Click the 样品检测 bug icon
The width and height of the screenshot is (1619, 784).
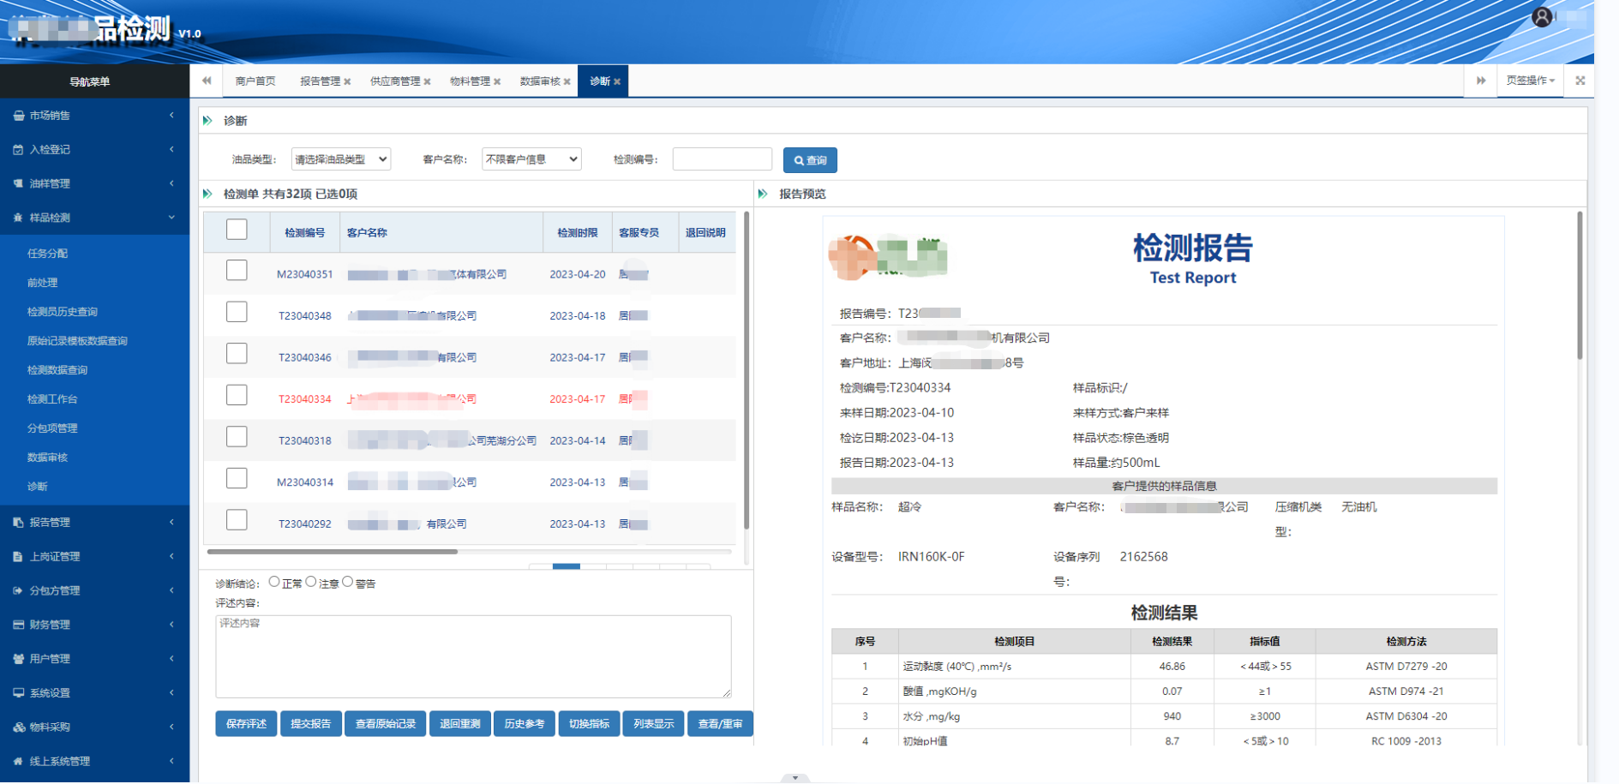[x=18, y=218]
